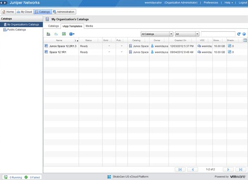Go to the next page
The width and height of the screenshot is (248, 180).
click(228, 169)
